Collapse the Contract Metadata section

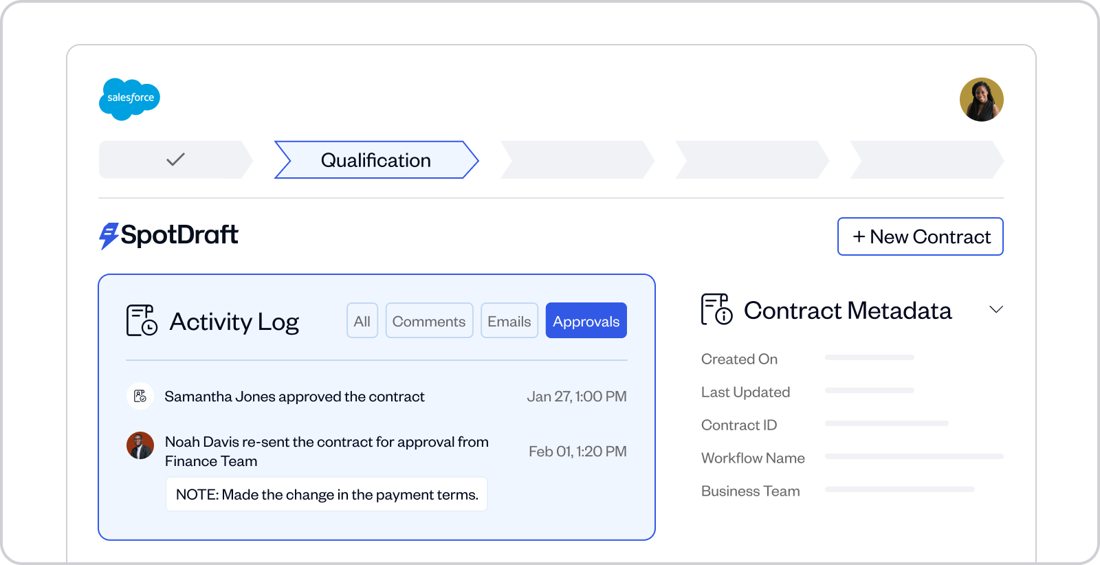pos(996,309)
